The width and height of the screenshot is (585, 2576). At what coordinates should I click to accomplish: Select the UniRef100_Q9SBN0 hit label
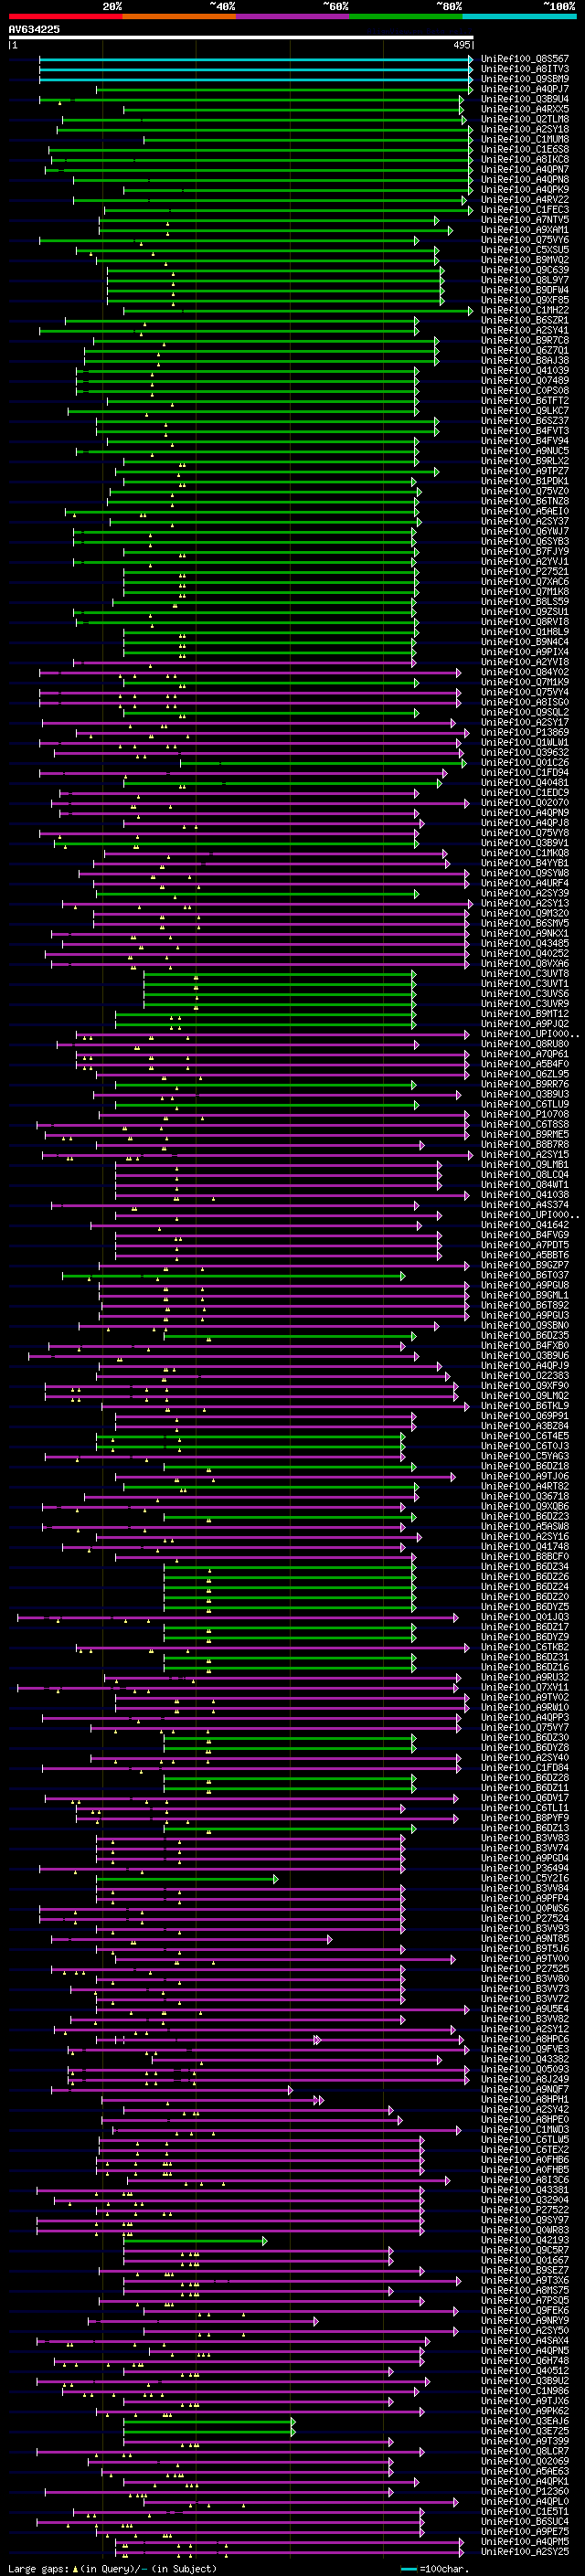coord(525,1325)
